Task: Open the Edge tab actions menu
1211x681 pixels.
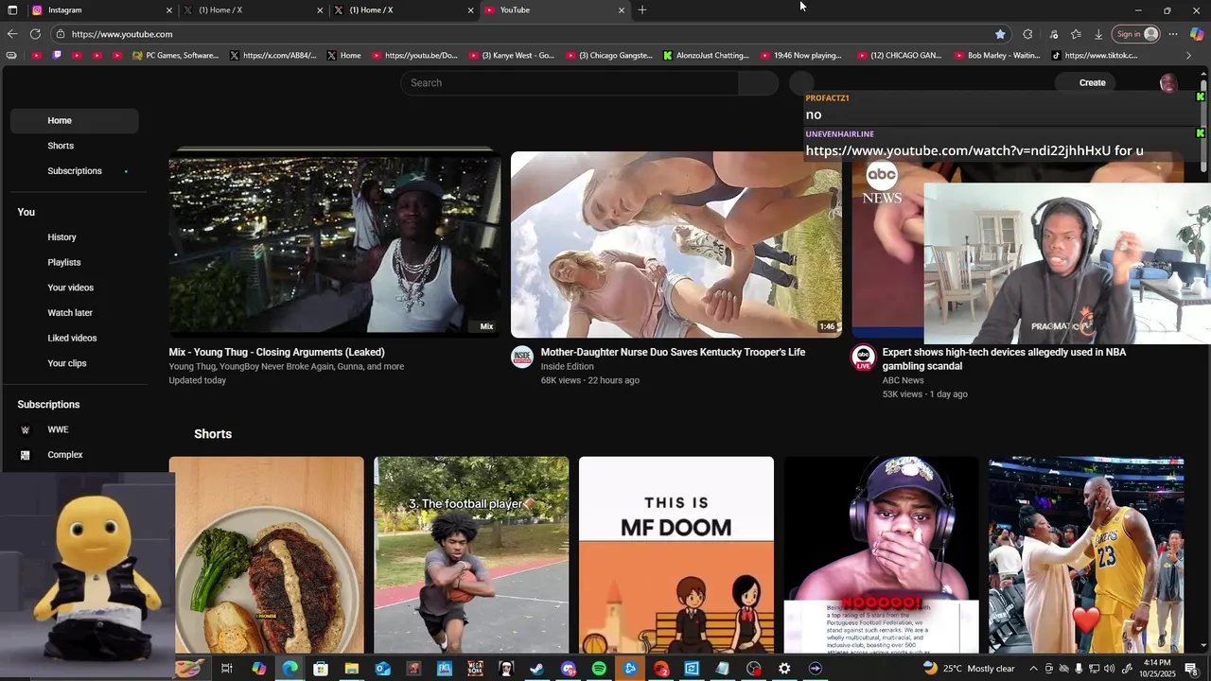Action: [12, 9]
